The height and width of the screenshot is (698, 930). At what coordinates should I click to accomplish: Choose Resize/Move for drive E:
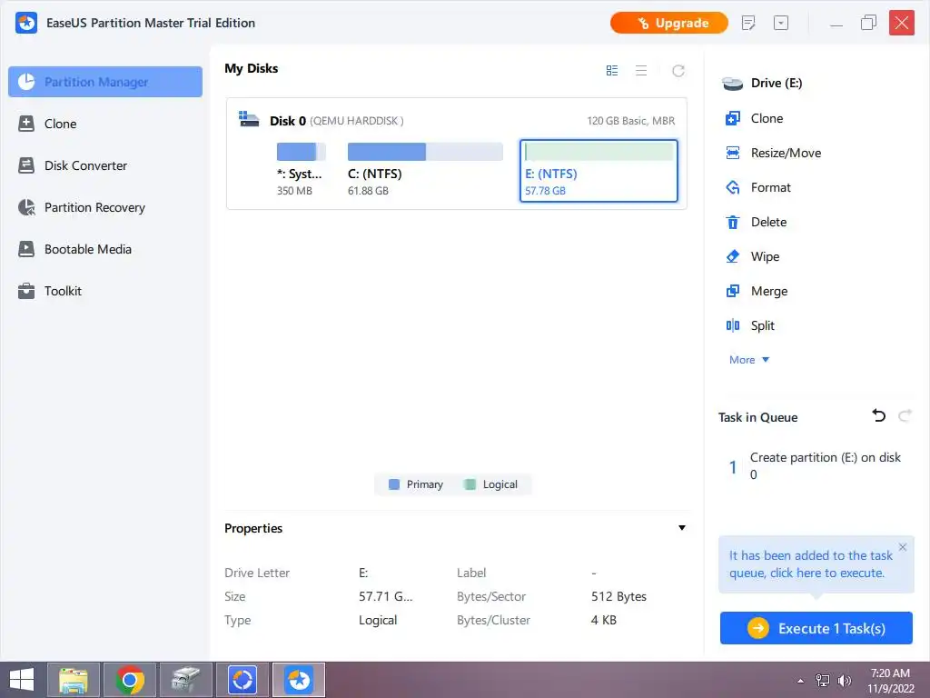773,153
